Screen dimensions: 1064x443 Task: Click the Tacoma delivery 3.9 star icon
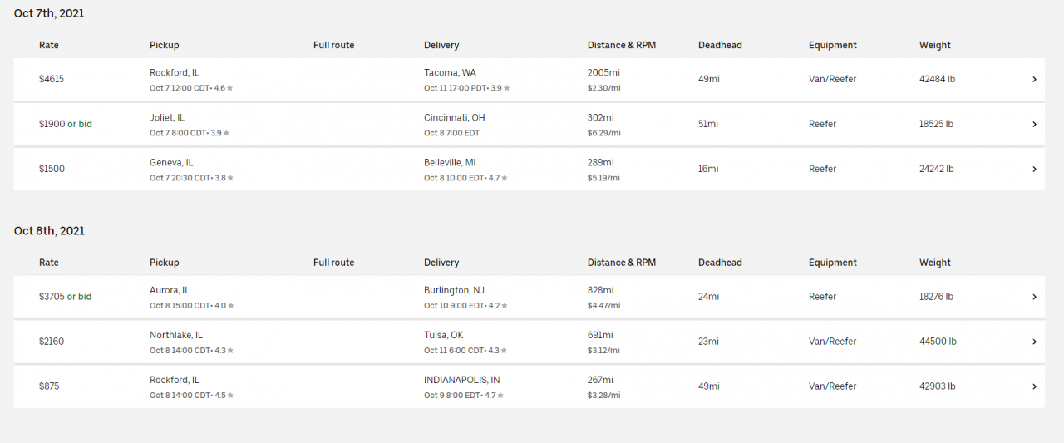click(x=507, y=88)
